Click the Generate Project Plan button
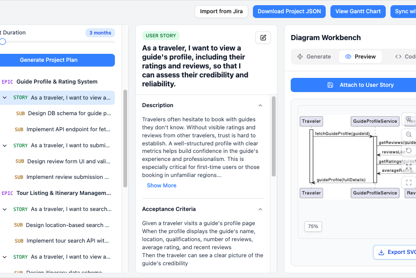Image resolution: width=416 pixels, height=278 pixels. [57, 60]
